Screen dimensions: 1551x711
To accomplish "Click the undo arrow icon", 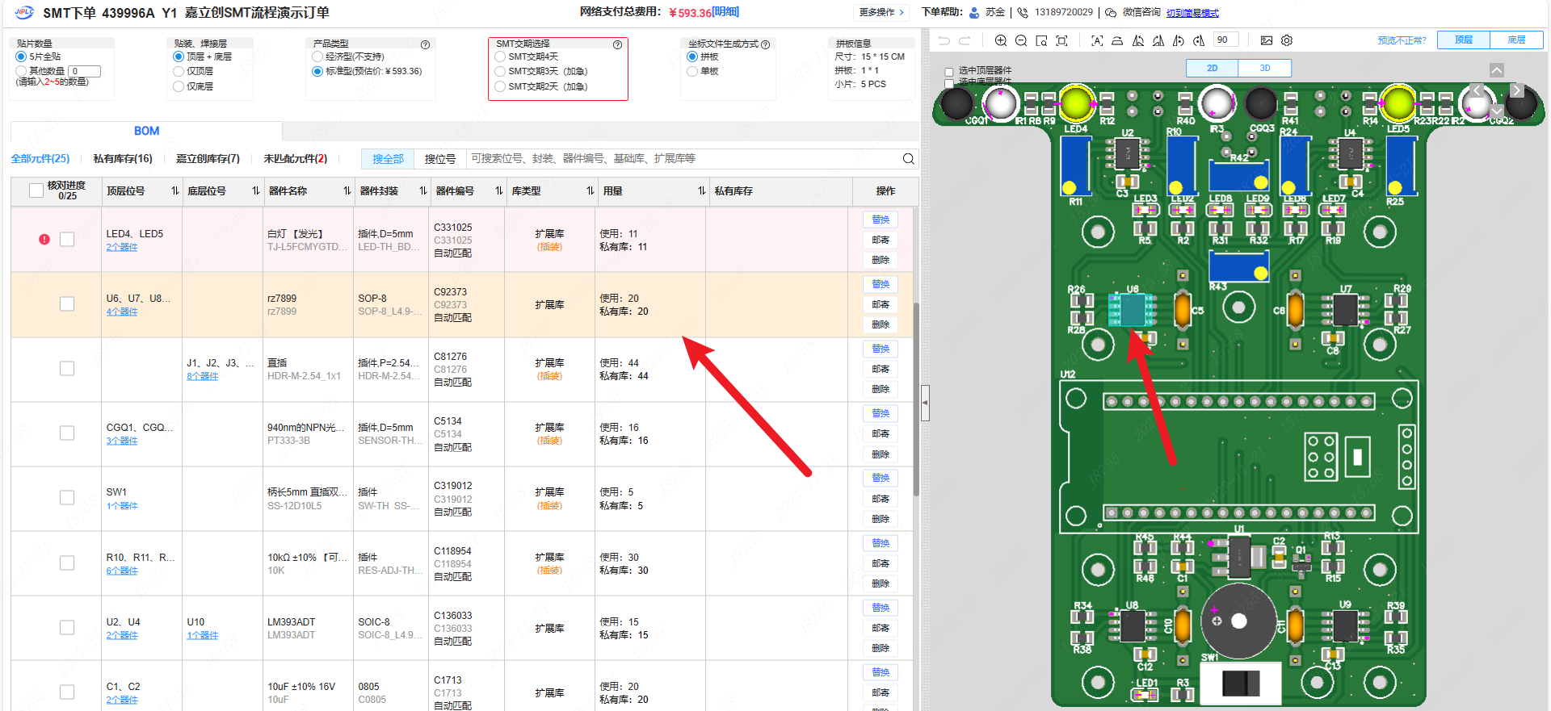I will 944,40.
